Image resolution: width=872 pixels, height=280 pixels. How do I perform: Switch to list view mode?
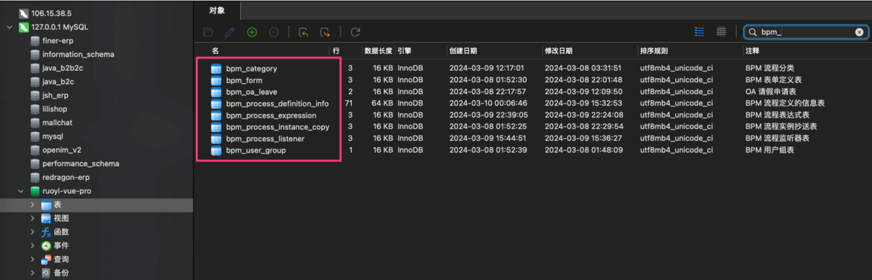(699, 32)
